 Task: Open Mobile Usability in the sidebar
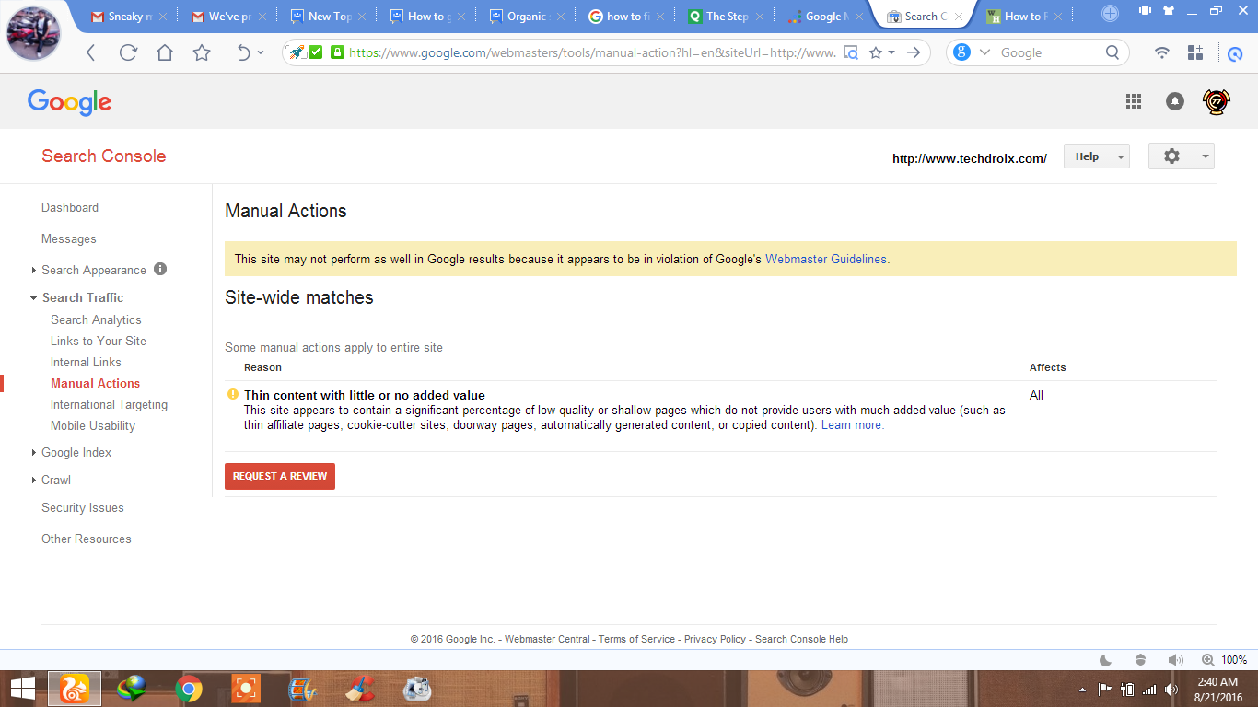point(93,425)
